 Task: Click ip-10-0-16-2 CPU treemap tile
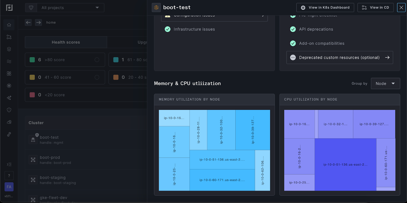pos(299,156)
